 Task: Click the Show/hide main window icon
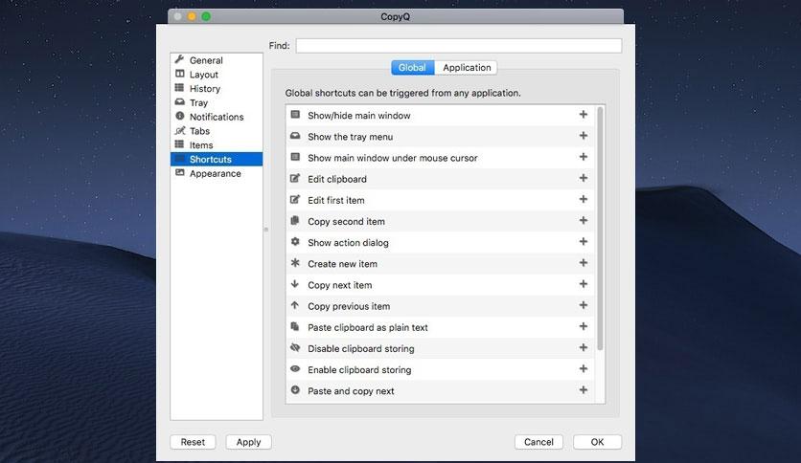click(295, 115)
